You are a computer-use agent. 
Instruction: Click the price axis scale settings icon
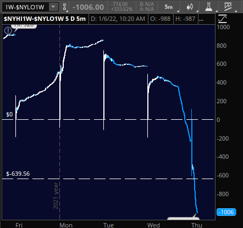[222, 19]
